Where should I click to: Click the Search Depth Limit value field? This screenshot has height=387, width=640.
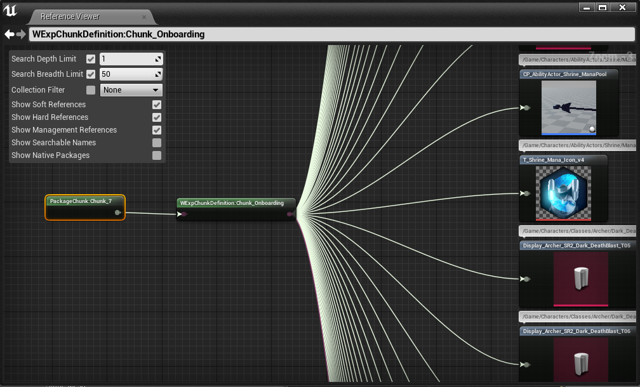point(127,59)
